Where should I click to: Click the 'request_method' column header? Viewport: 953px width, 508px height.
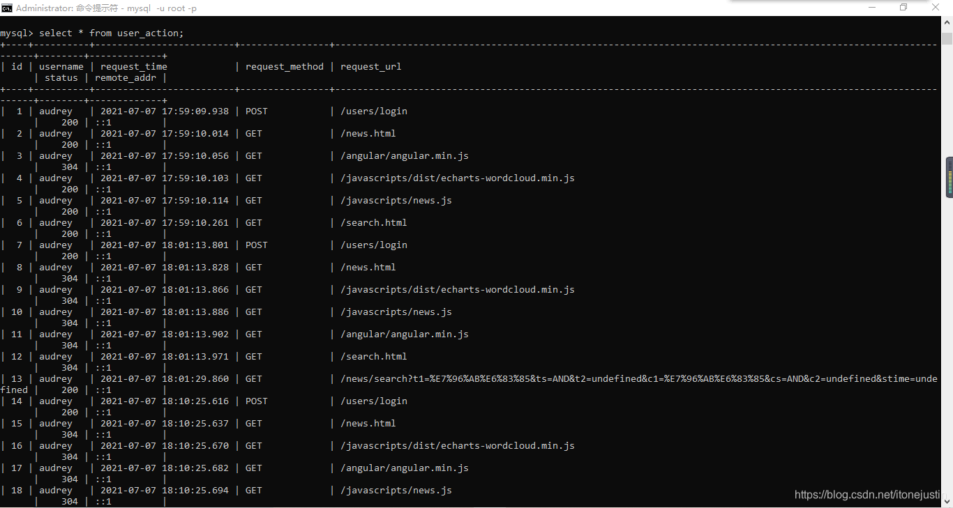285,67
